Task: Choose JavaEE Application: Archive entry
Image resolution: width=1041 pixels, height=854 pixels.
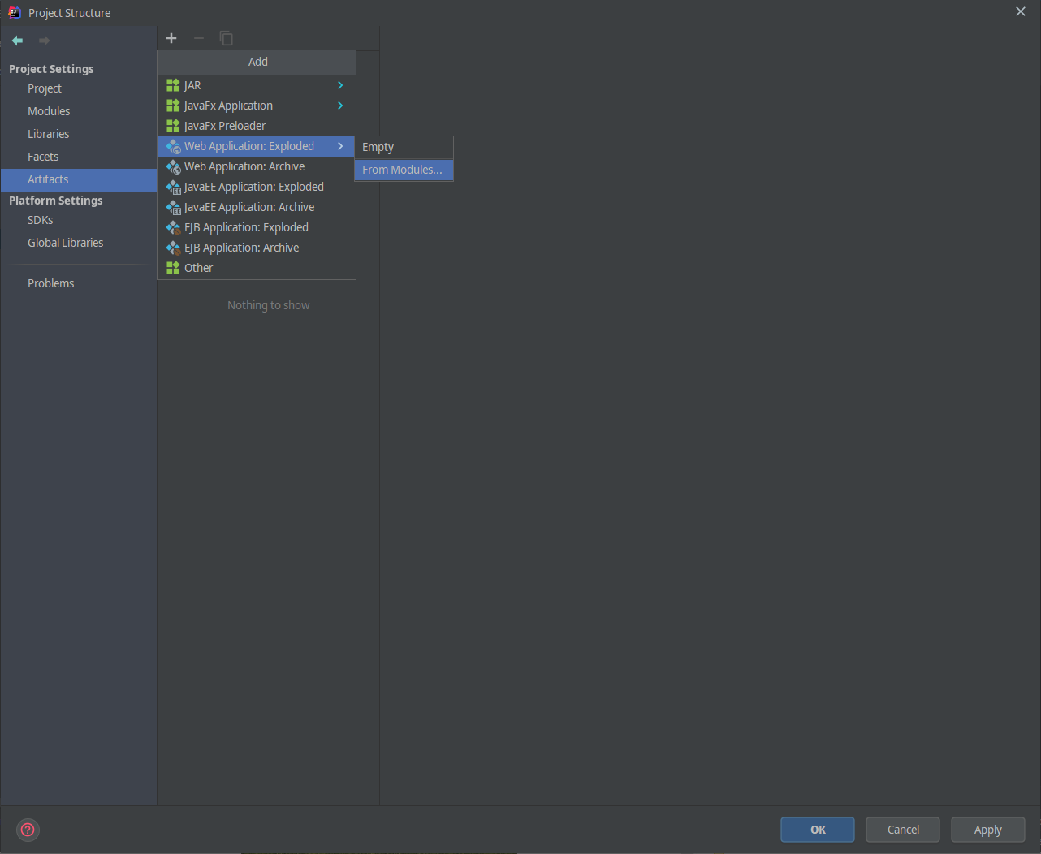Action: point(257,207)
